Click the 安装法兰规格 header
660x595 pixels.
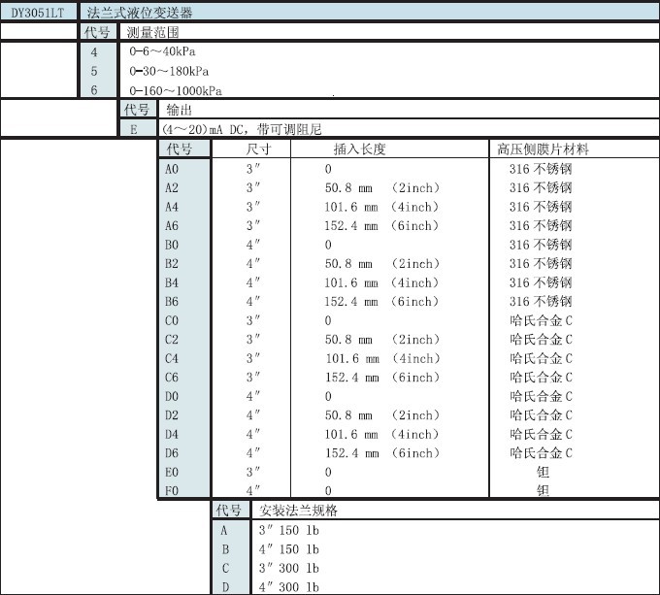point(297,511)
